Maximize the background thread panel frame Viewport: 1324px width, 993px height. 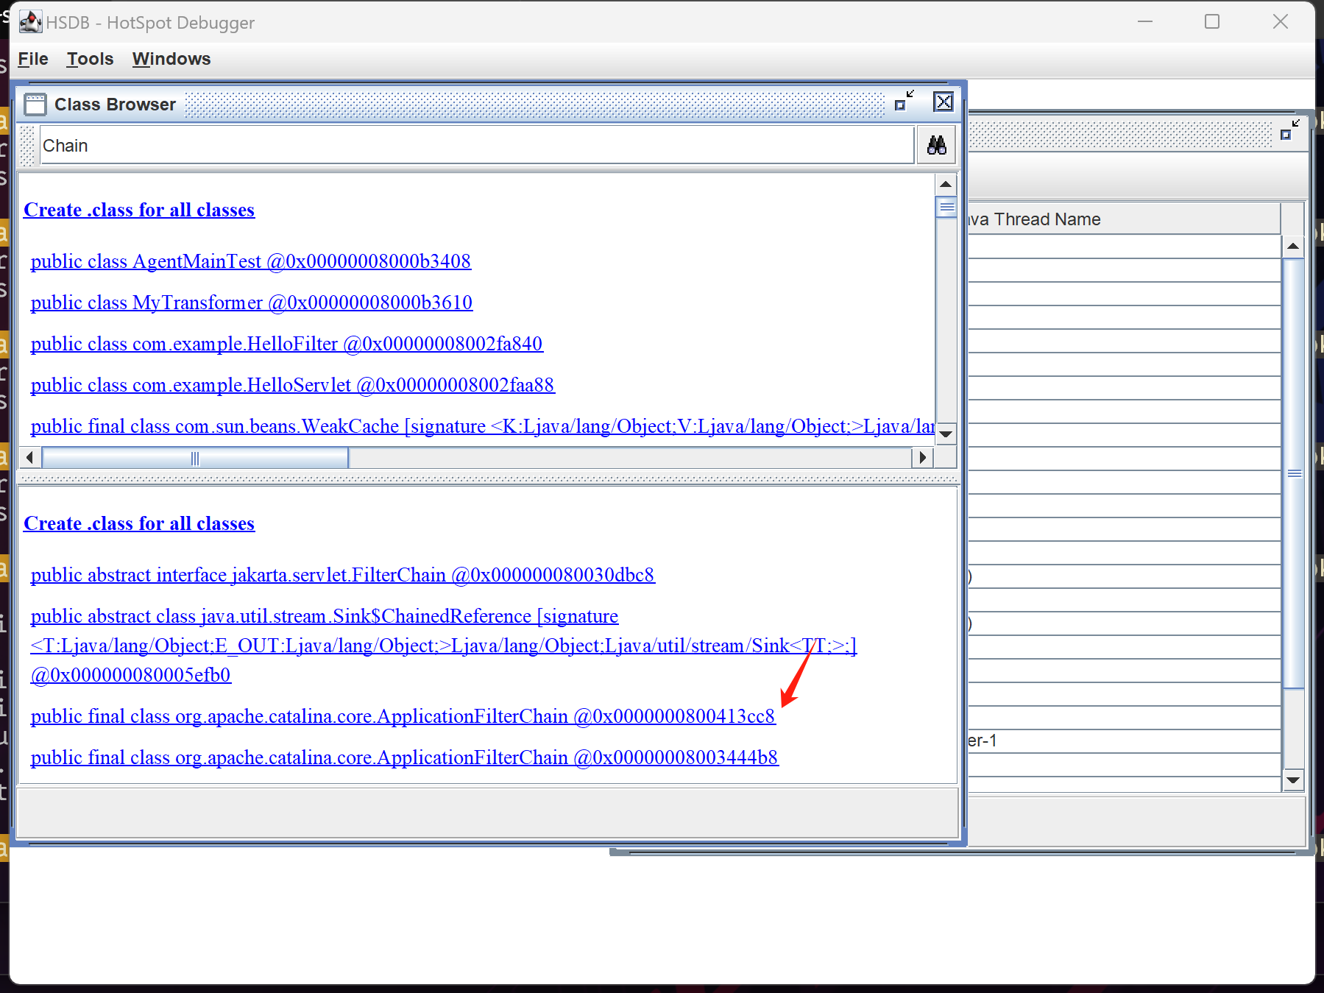1289,130
